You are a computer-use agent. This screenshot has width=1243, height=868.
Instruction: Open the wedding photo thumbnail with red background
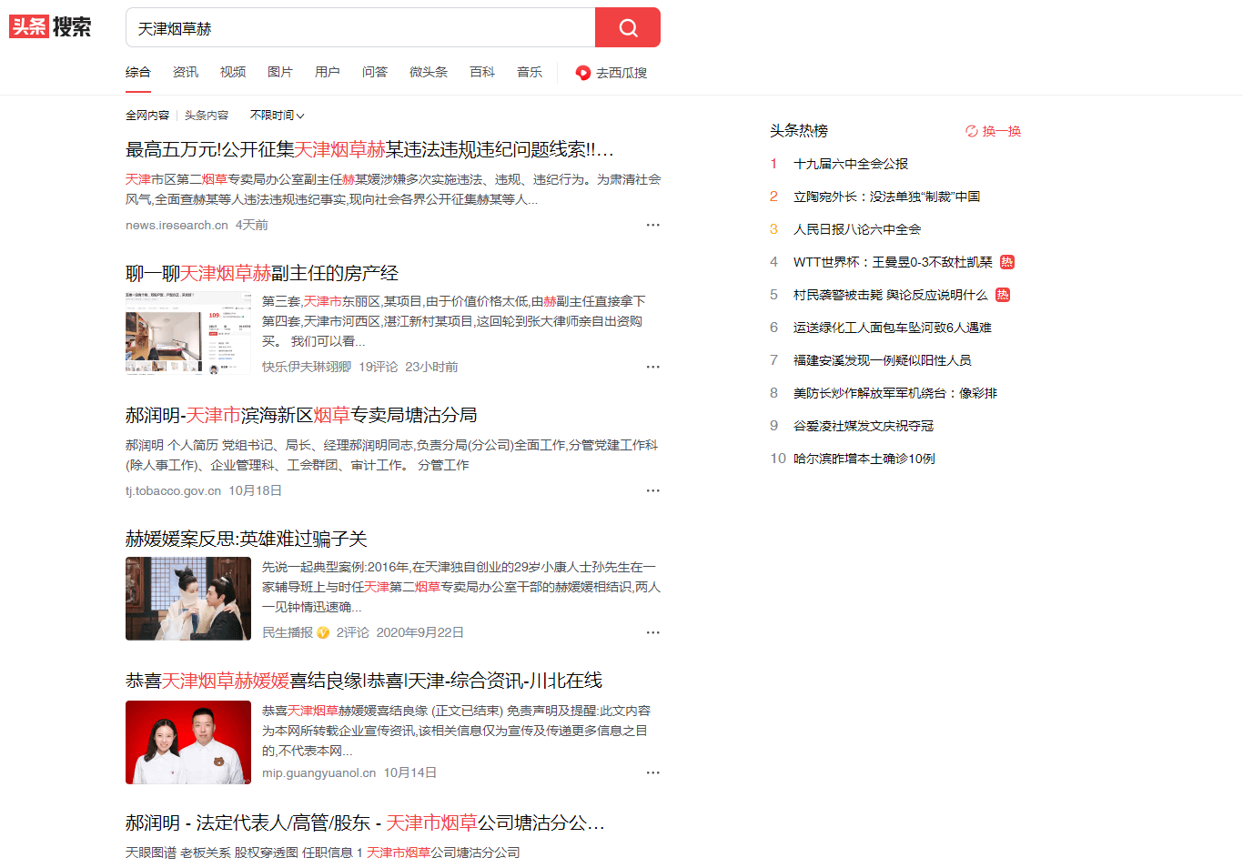pyautogui.click(x=188, y=742)
